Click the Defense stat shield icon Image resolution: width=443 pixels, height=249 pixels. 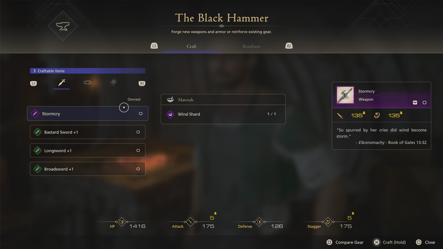coord(260,222)
